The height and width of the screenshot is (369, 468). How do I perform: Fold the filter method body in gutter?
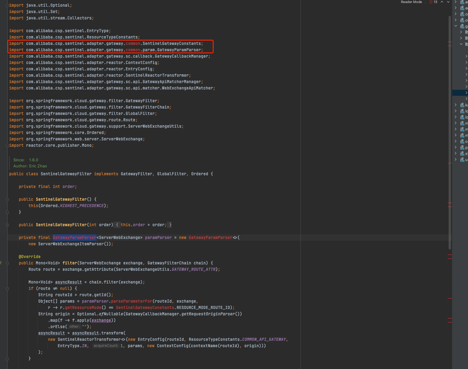pos(7,263)
